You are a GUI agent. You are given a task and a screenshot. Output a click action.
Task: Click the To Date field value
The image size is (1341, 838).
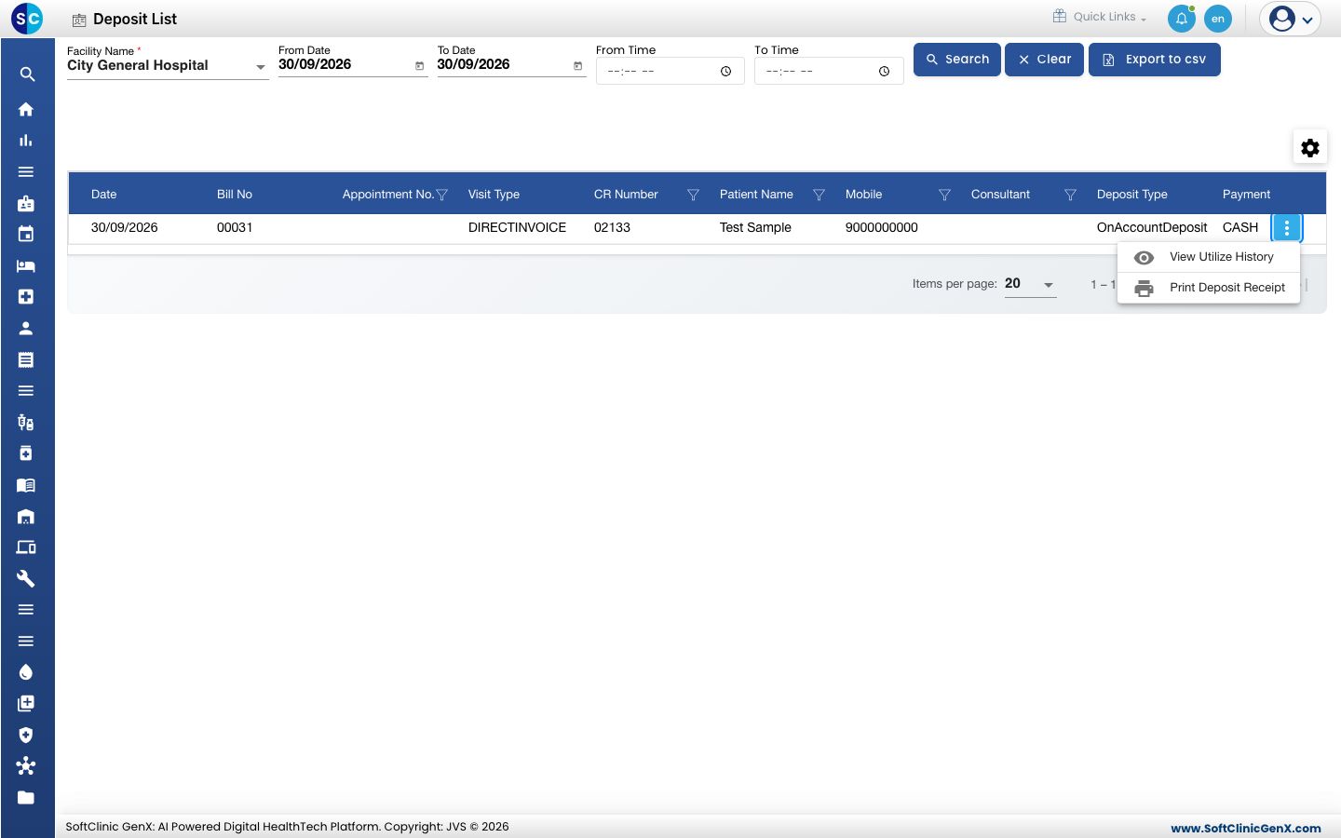coord(473,65)
